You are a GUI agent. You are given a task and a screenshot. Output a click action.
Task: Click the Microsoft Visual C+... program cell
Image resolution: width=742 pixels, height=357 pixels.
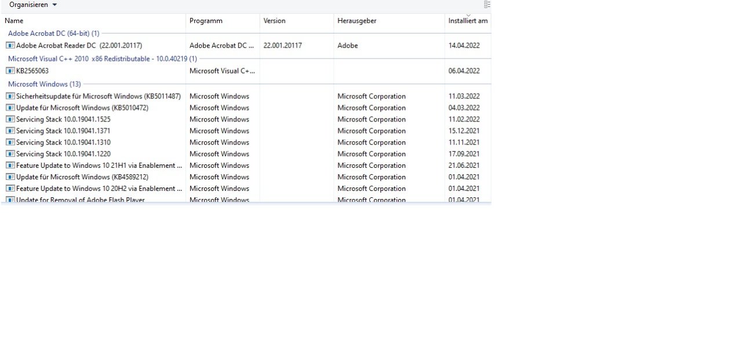point(223,71)
